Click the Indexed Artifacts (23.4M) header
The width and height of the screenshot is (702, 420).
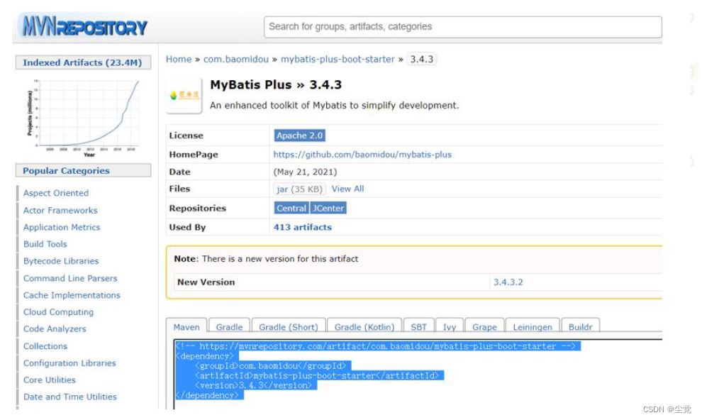pos(83,62)
